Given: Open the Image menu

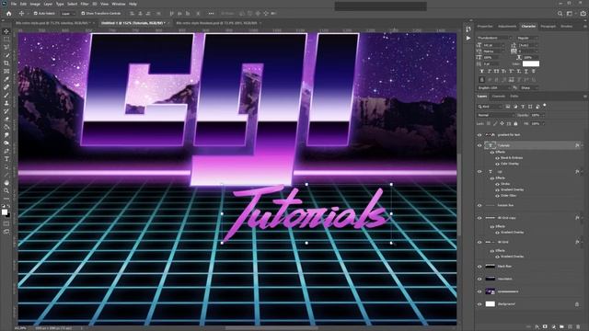Looking at the screenshot, I should point(35,4).
